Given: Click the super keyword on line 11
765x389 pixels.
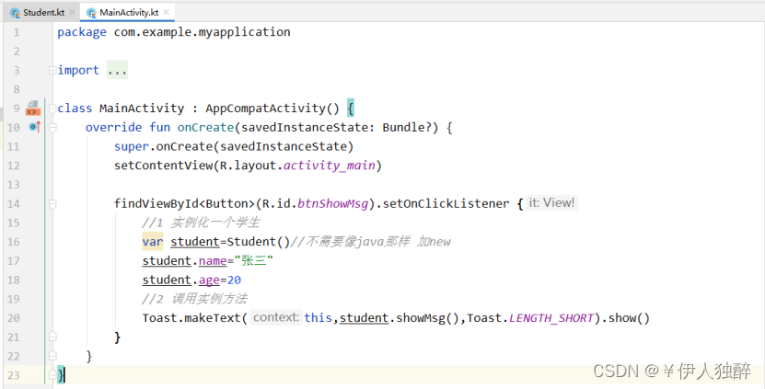Looking at the screenshot, I should (x=132, y=146).
